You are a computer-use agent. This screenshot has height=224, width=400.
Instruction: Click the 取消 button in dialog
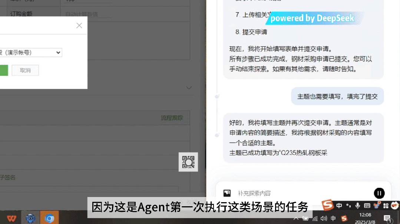[x=25, y=71]
